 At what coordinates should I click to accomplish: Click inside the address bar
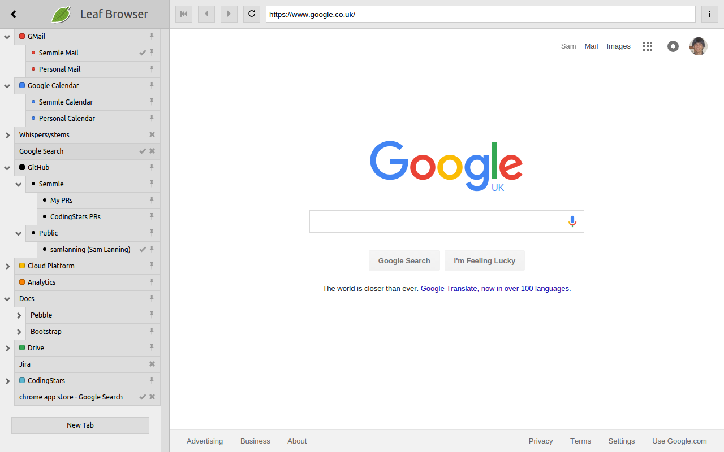pos(481,14)
